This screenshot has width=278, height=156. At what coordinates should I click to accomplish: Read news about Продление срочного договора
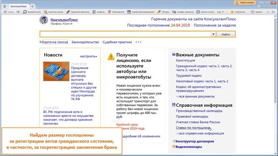tap(84, 84)
